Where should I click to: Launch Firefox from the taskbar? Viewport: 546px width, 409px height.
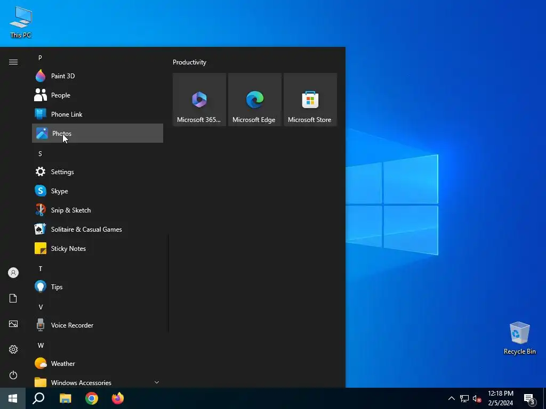(118, 398)
